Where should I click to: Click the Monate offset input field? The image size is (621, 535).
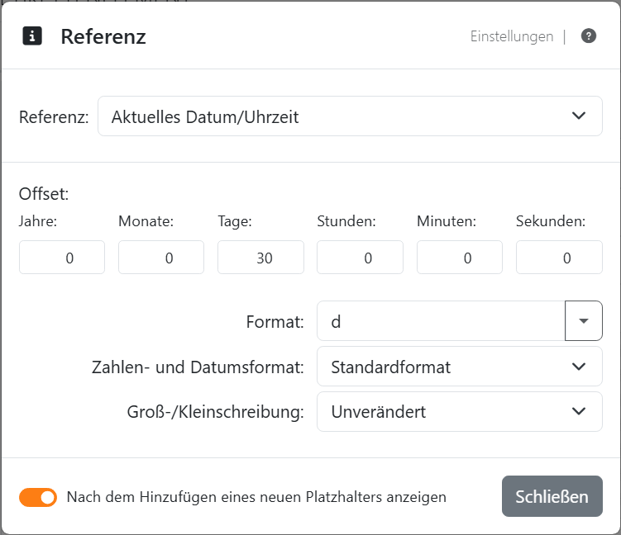161,258
